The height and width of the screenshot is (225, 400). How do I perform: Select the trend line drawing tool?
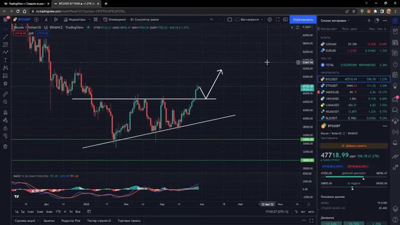click(6, 37)
